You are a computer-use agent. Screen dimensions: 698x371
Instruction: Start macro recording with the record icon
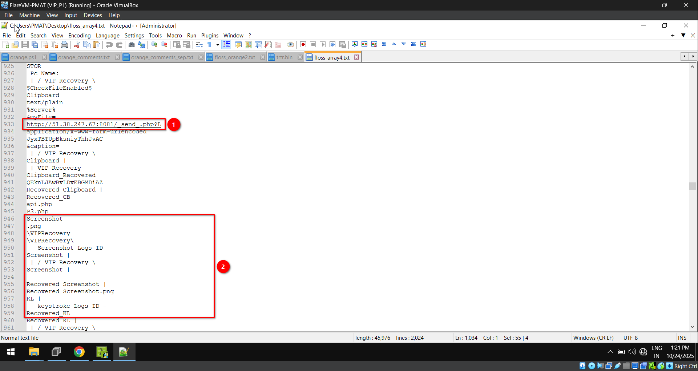point(303,44)
